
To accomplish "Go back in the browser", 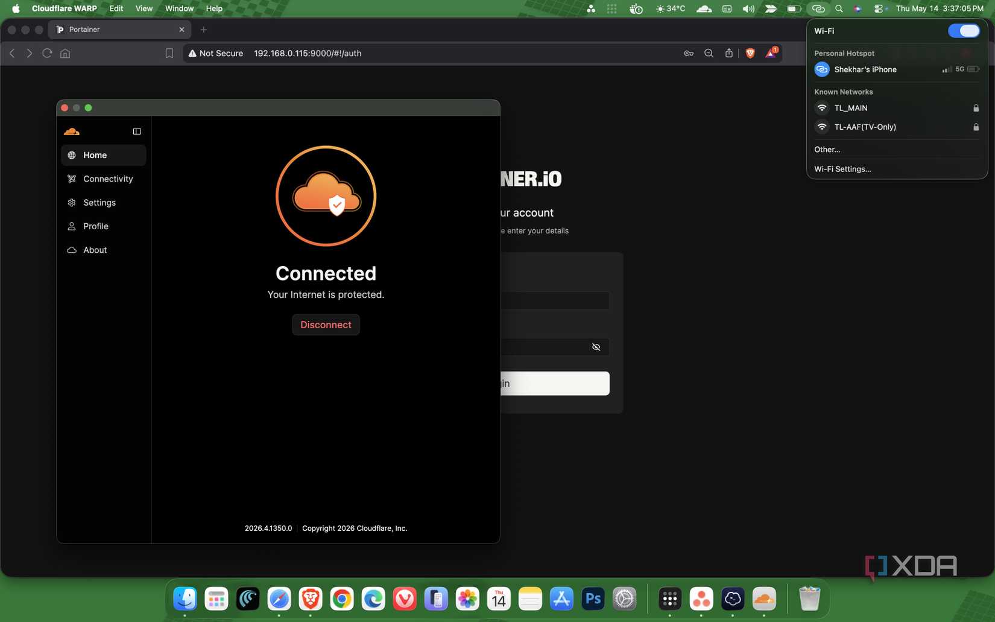I will click(12, 53).
